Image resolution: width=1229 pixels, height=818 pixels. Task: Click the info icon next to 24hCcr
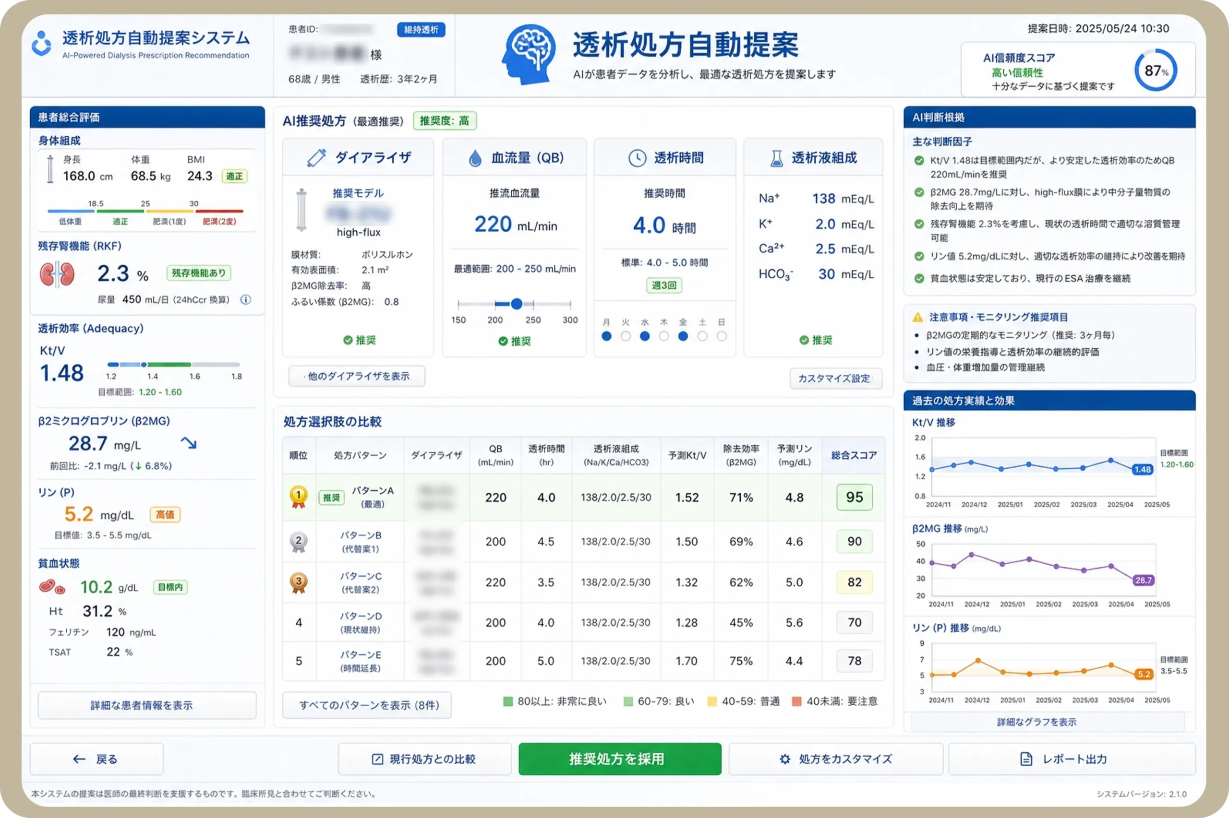click(x=245, y=299)
